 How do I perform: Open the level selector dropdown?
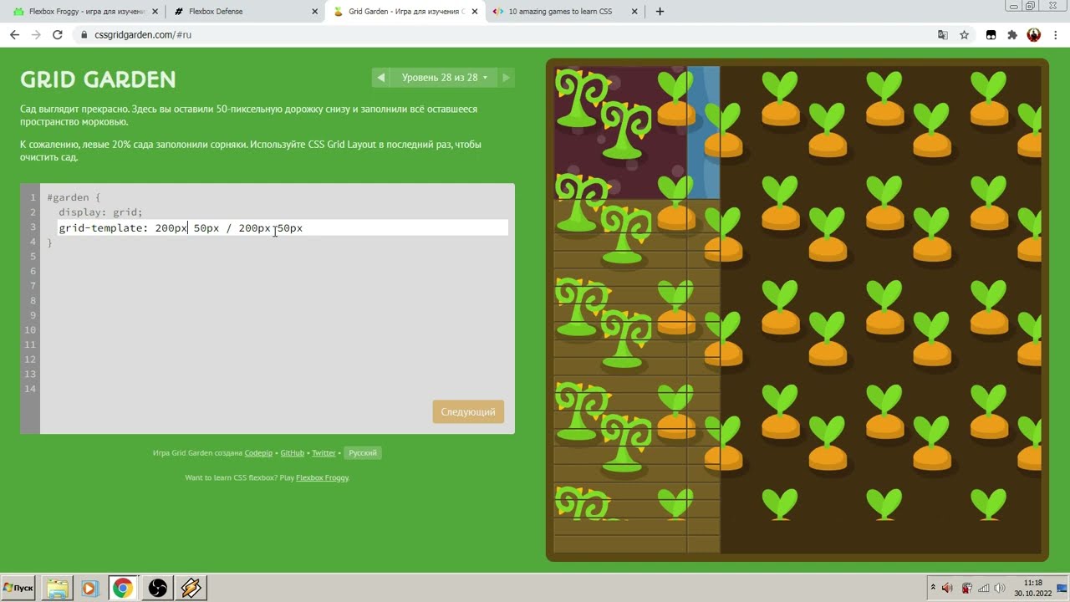(x=443, y=78)
